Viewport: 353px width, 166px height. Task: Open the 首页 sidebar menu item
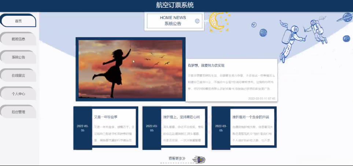[18, 21]
